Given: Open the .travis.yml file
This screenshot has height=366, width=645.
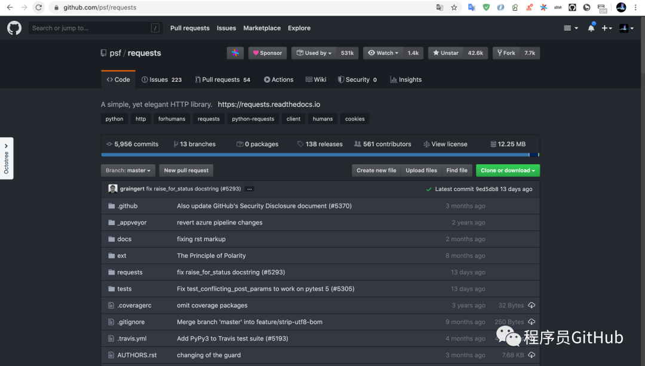Looking at the screenshot, I should click(132, 339).
